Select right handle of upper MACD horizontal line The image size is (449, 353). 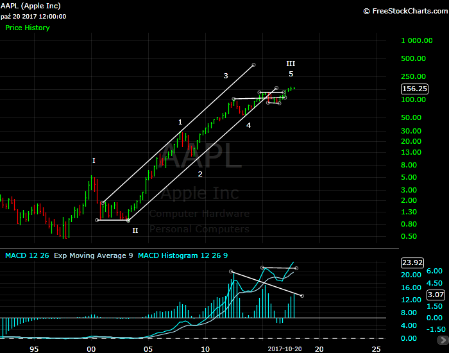pos(296,268)
